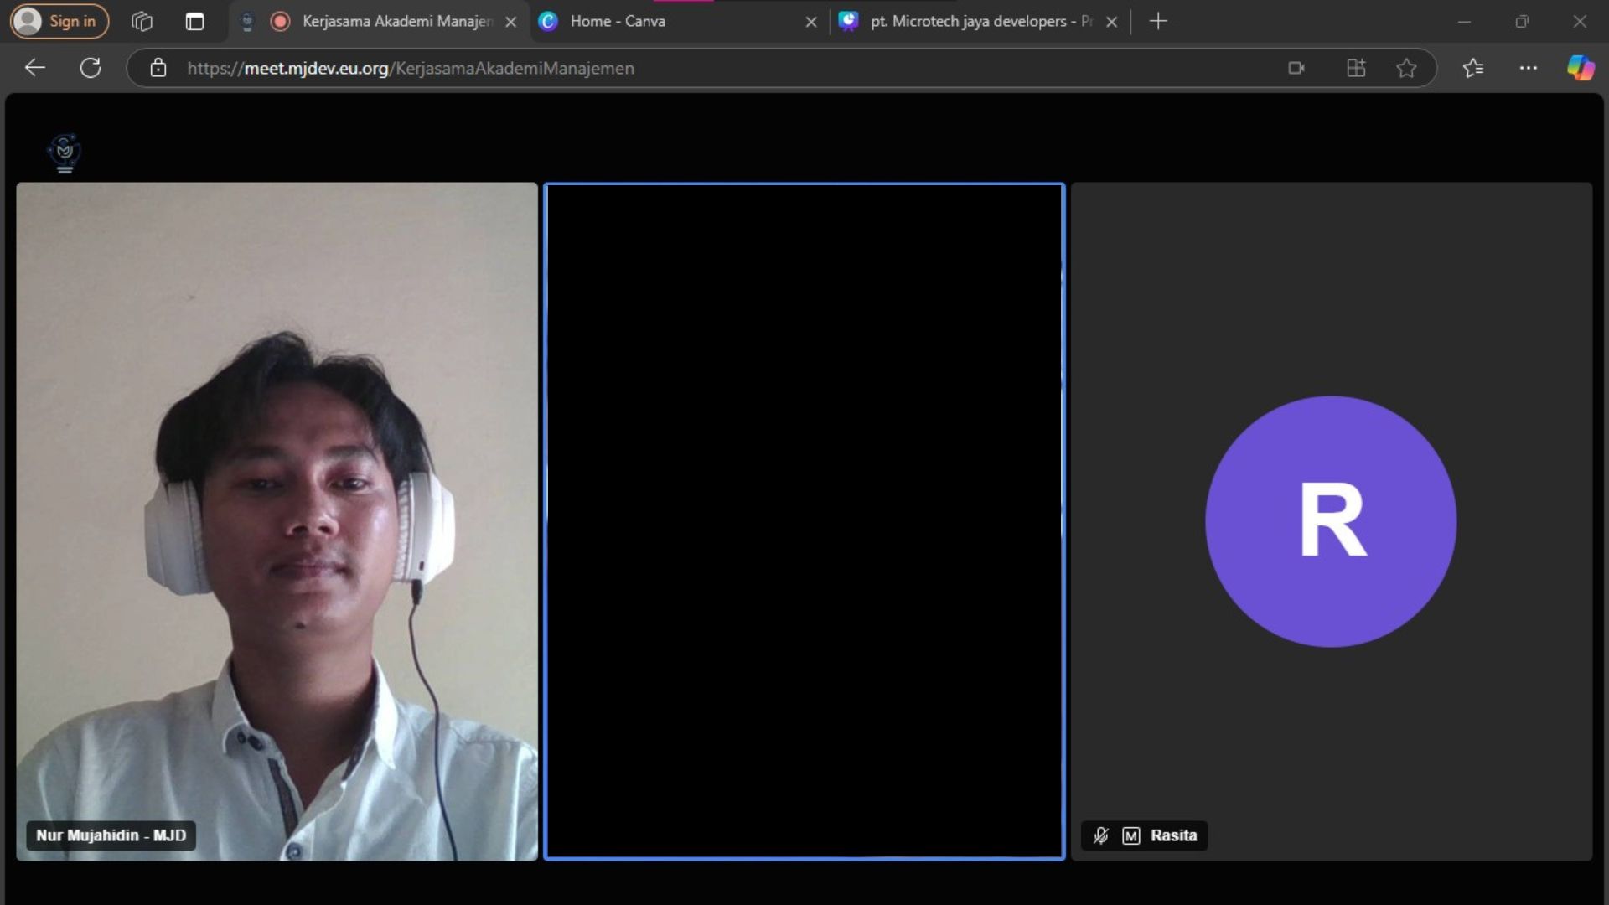
Task: Click the Sign in profile button
Action: 59,21
